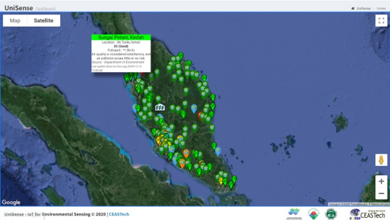Click the green marker labeled 30
Screen dimensions: 390x221
204,78
